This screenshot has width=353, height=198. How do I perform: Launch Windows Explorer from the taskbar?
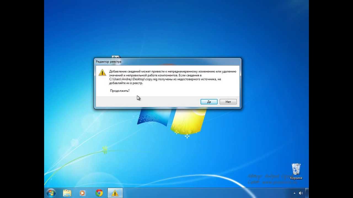click(x=67, y=193)
